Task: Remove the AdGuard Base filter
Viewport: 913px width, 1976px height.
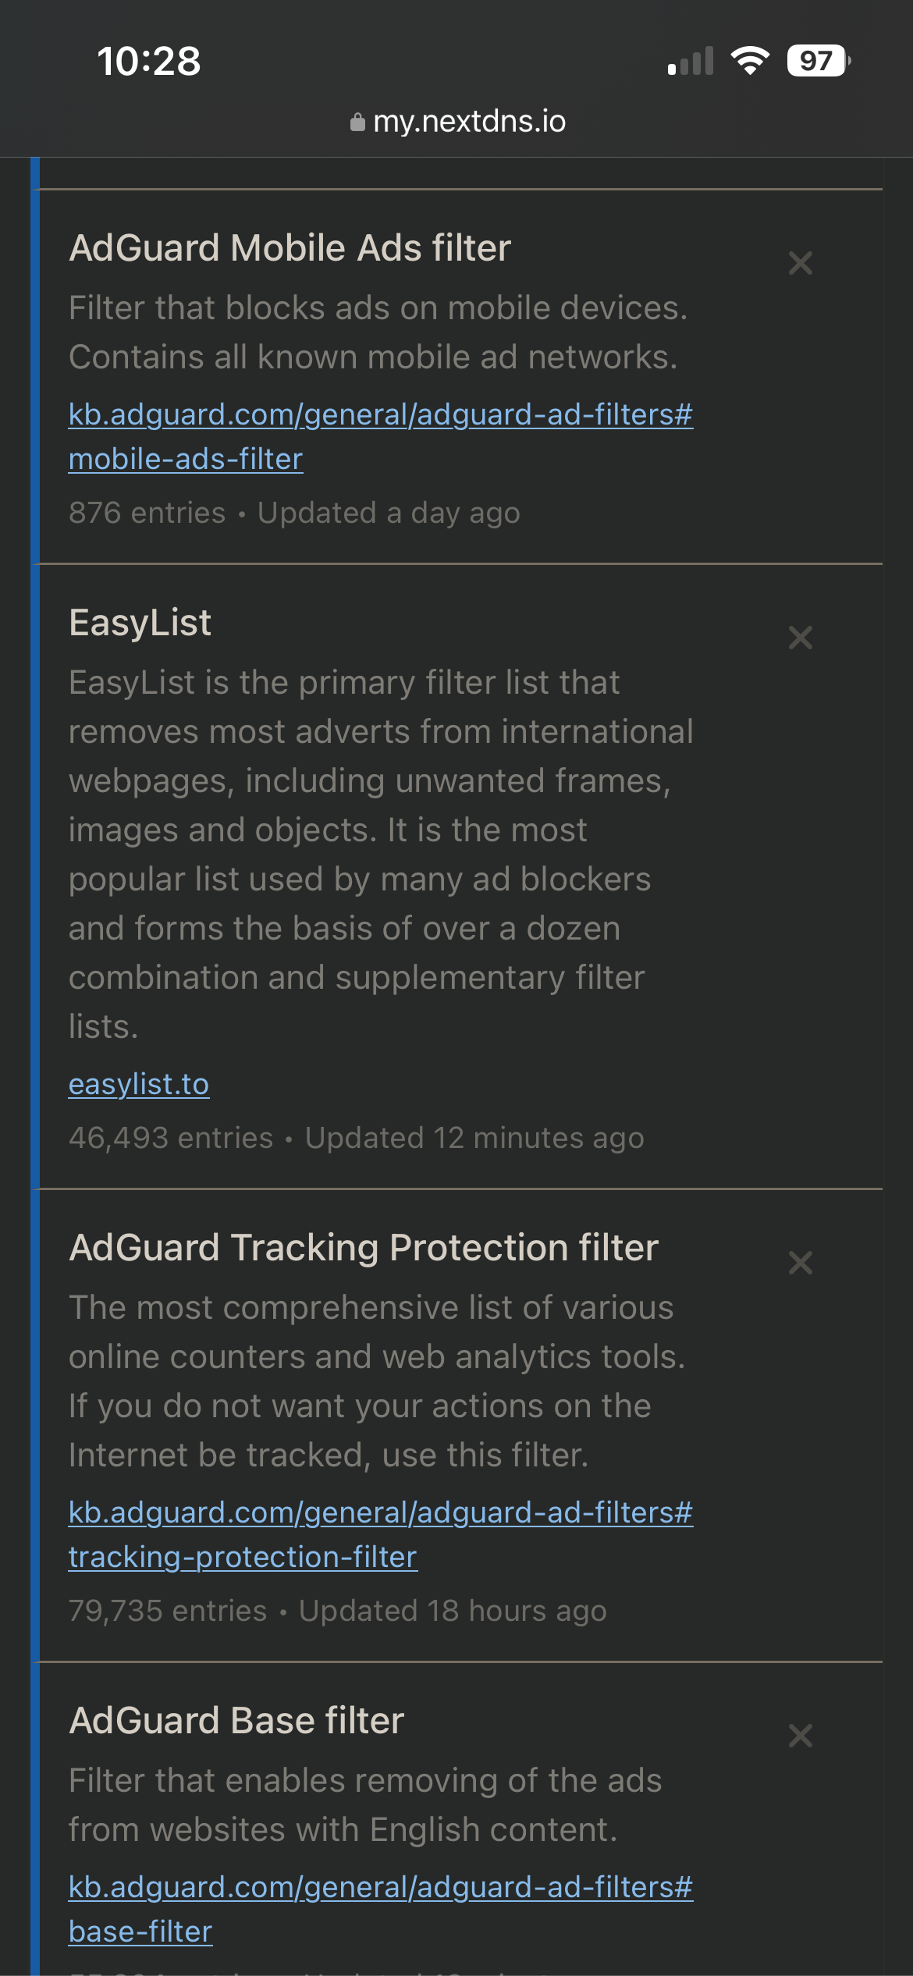Action: (800, 1736)
